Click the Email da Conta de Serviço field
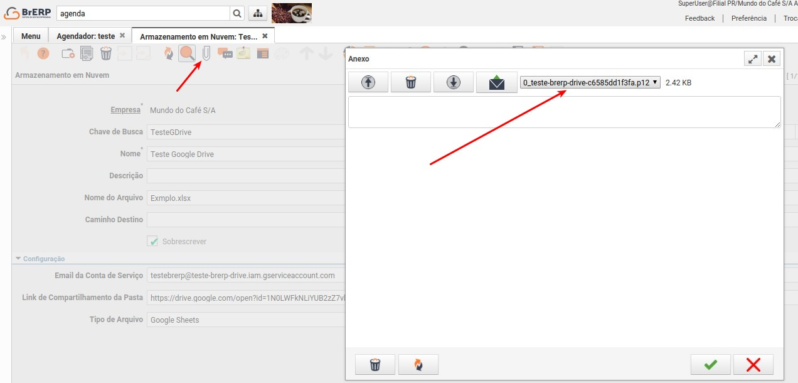Screen dimensions: 798x383 point(246,276)
